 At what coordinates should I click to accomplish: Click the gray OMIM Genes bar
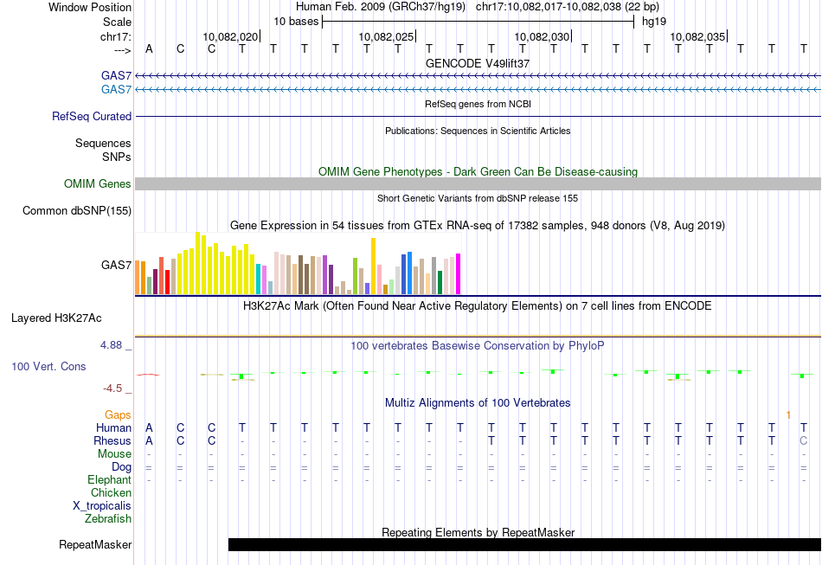[478, 183]
